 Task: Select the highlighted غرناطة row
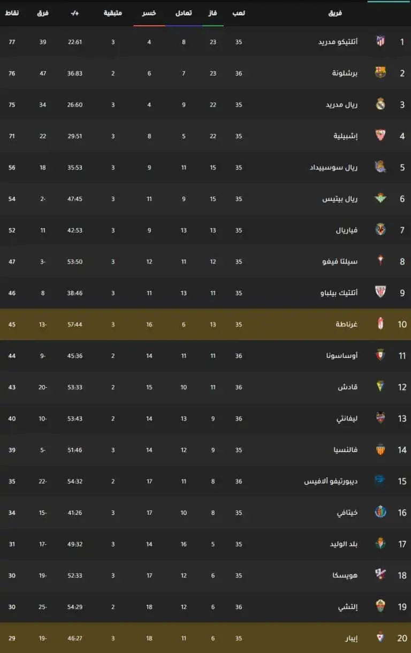click(205, 325)
